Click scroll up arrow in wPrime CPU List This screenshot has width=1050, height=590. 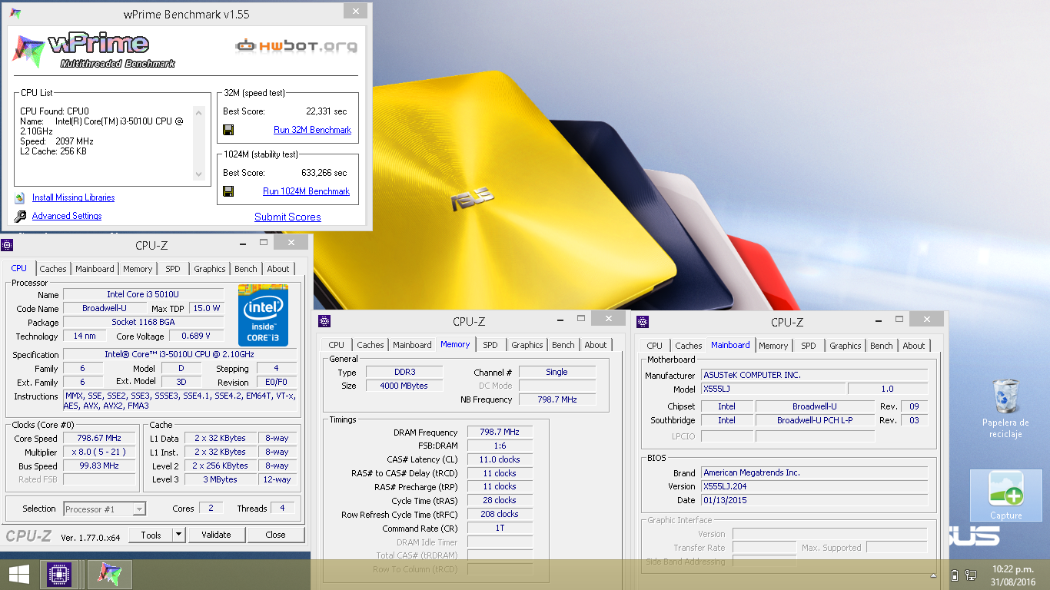(199, 112)
